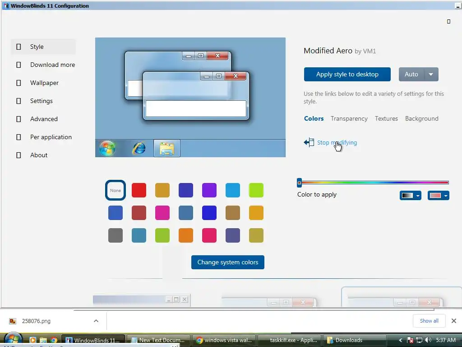Click the style preview image
Image resolution: width=462 pixels, height=347 pixels.
(190, 98)
